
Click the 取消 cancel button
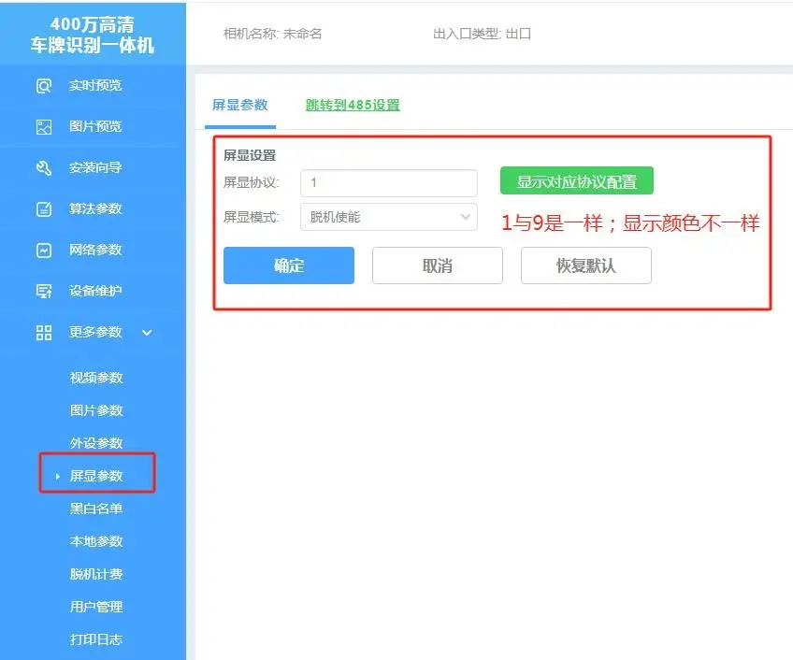coord(437,265)
